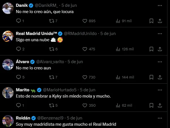Retweet Álvaro's post

coord(52,77)
